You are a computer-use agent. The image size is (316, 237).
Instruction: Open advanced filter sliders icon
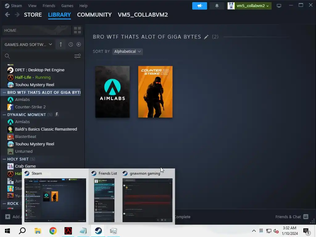(x=77, y=56)
